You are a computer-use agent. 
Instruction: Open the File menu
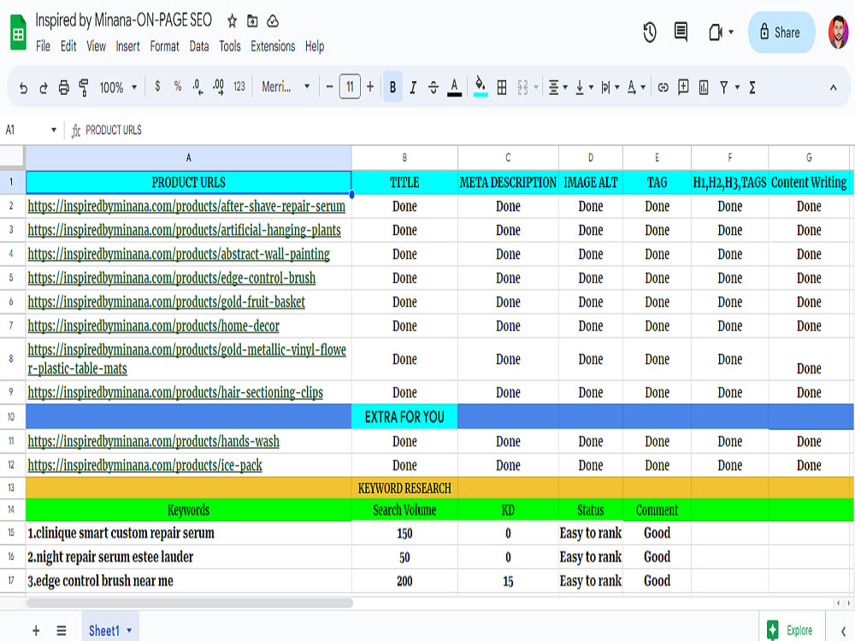(x=43, y=46)
